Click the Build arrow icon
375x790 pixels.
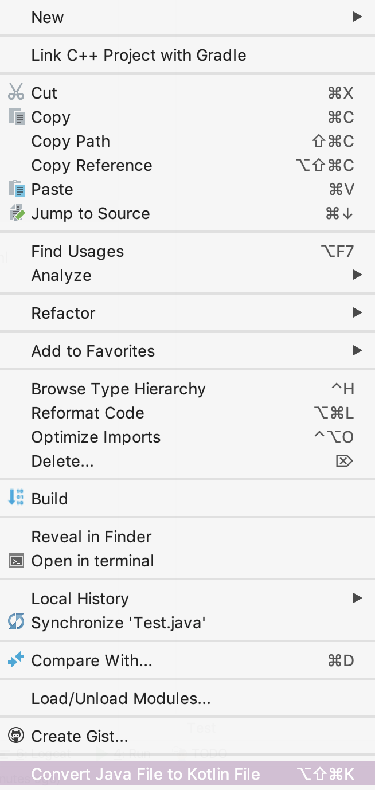coord(16,498)
